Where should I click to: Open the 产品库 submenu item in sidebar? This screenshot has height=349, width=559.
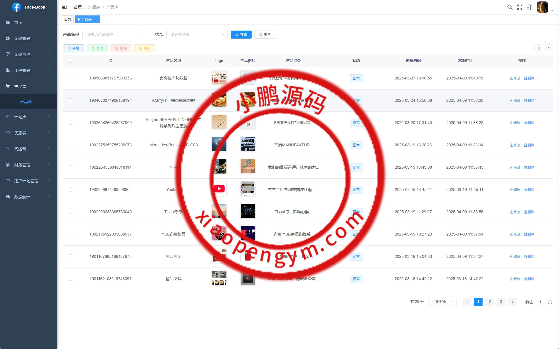pos(26,102)
